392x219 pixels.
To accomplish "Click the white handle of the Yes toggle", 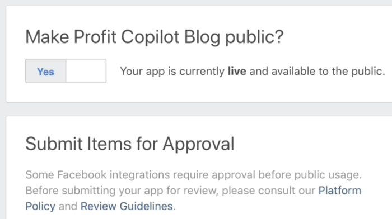I will 86,71.
